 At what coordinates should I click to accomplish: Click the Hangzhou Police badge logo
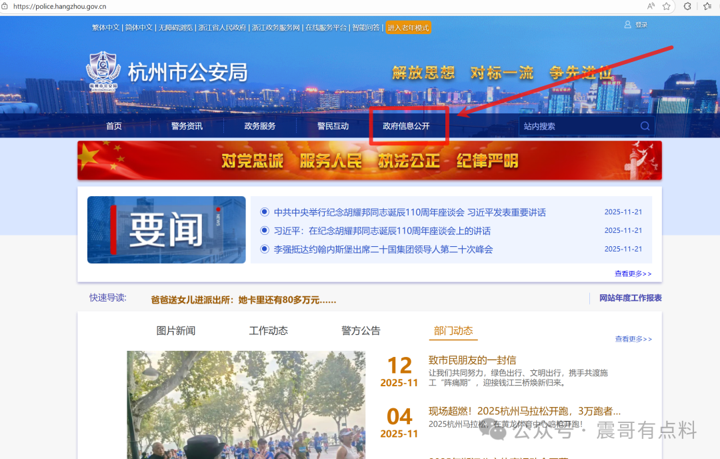(103, 71)
